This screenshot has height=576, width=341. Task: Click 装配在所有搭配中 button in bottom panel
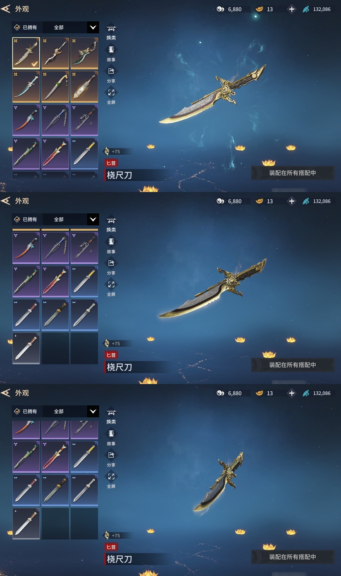[x=293, y=557]
